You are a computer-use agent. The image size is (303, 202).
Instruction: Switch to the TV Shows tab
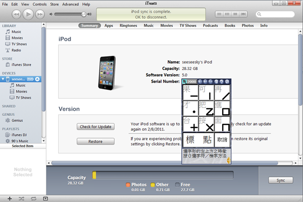tap(188, 26)
